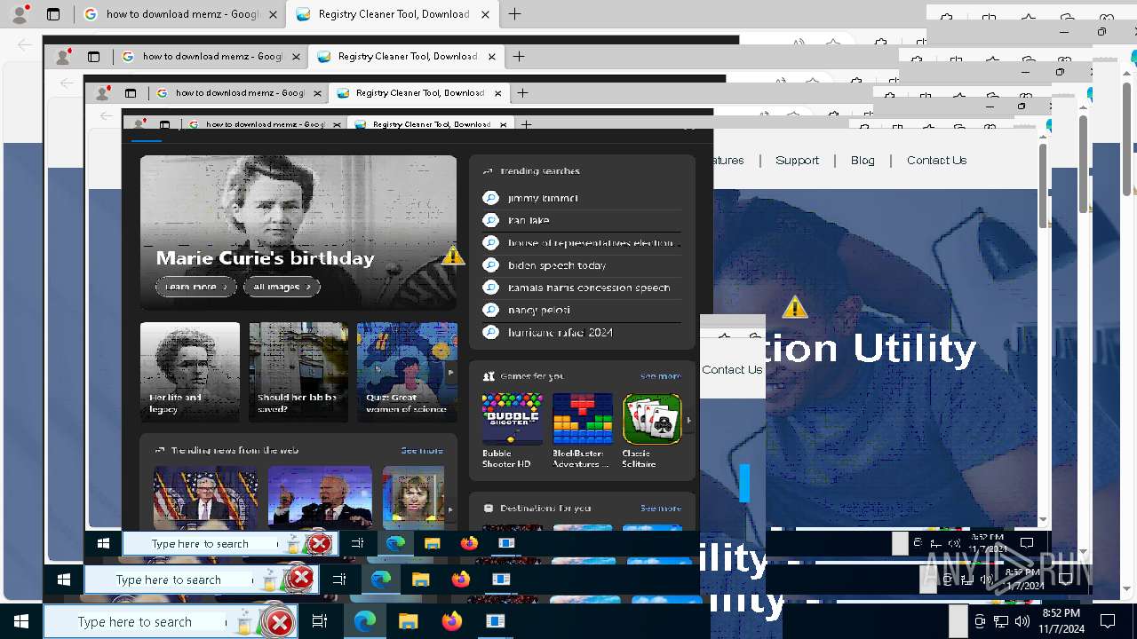
Task: Click the 'Learn more' button
Action: [195, 287]
